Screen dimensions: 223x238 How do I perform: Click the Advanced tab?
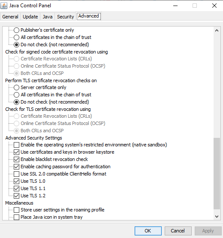point(89,16)
